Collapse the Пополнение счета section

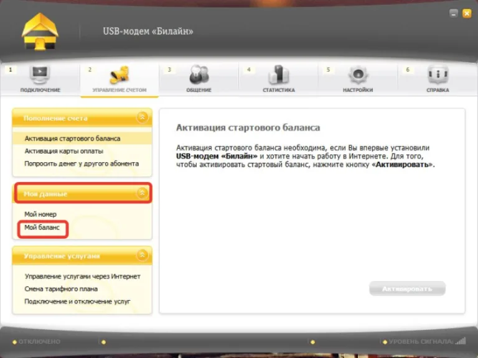pyautogui.click(x=142, y=117)
